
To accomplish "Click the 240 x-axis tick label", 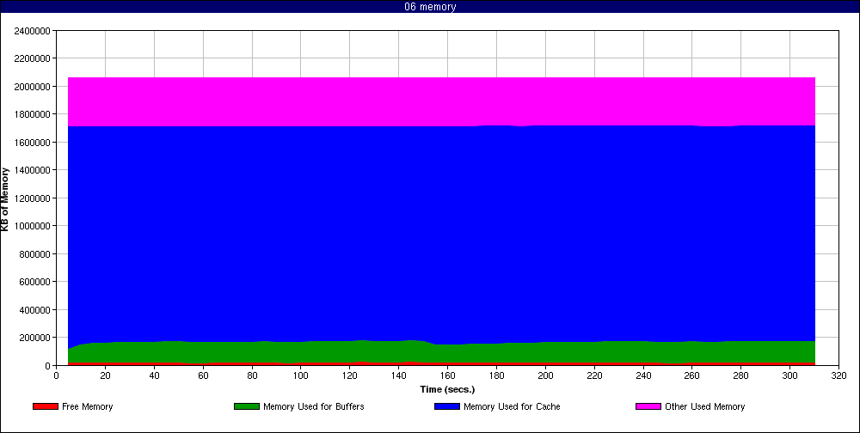I will tap(643, 375).
